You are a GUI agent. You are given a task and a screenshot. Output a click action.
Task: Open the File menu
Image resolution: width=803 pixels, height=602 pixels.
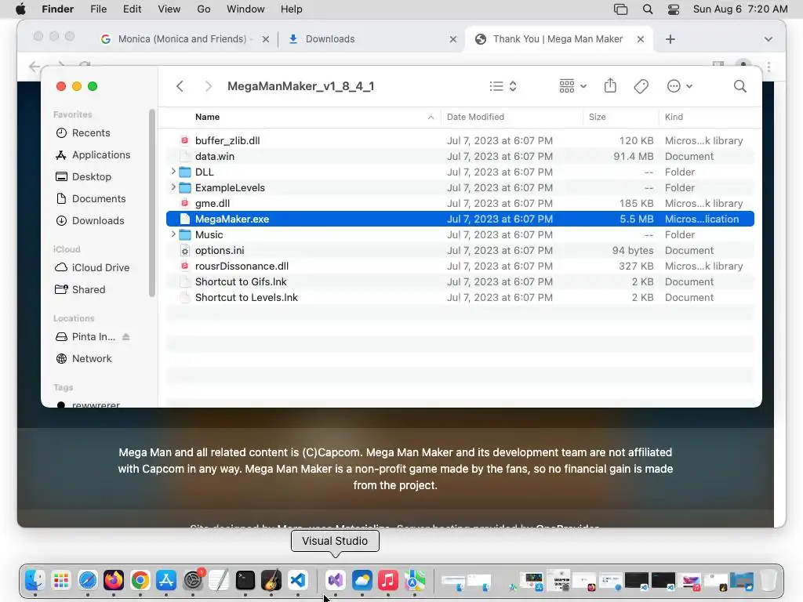(x=98, y=9)
